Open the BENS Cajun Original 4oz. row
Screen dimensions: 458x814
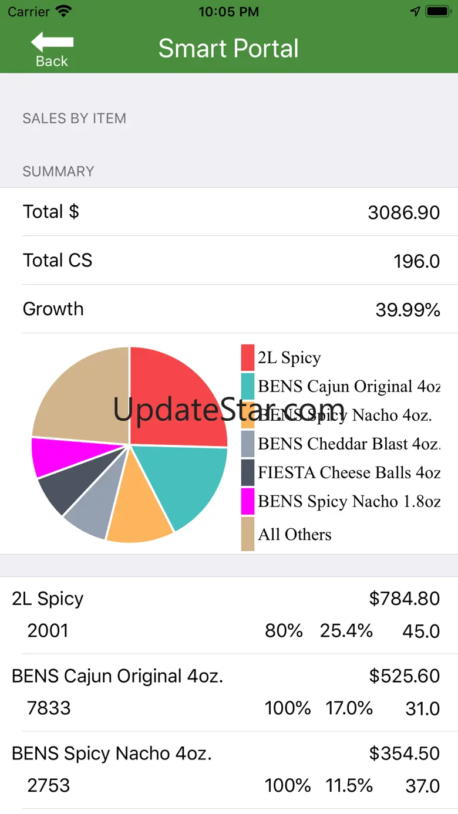click(x=229, y=693)
